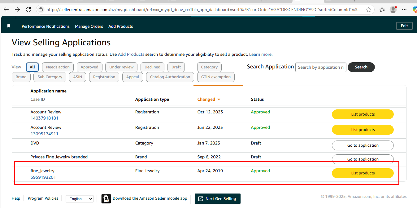Click the black Search button
The image size is (417, 208).
point(361,67)
